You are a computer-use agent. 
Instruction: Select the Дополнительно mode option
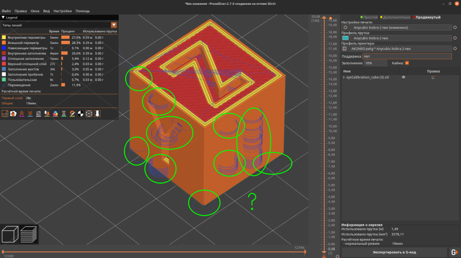click(x=395, y=17)
